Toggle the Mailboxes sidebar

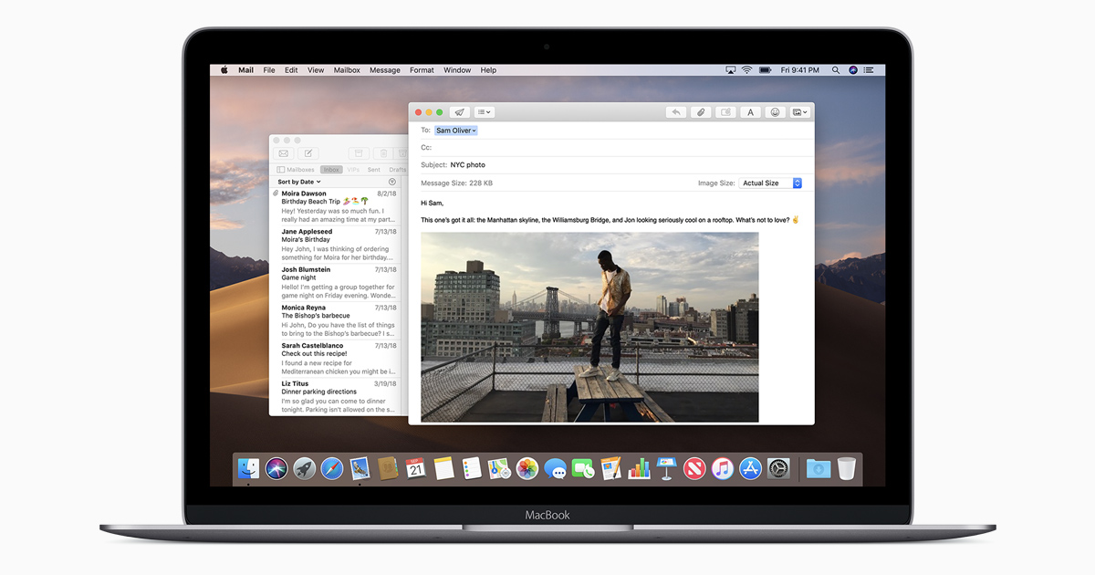pyautogui.click(x=280, y=170)
